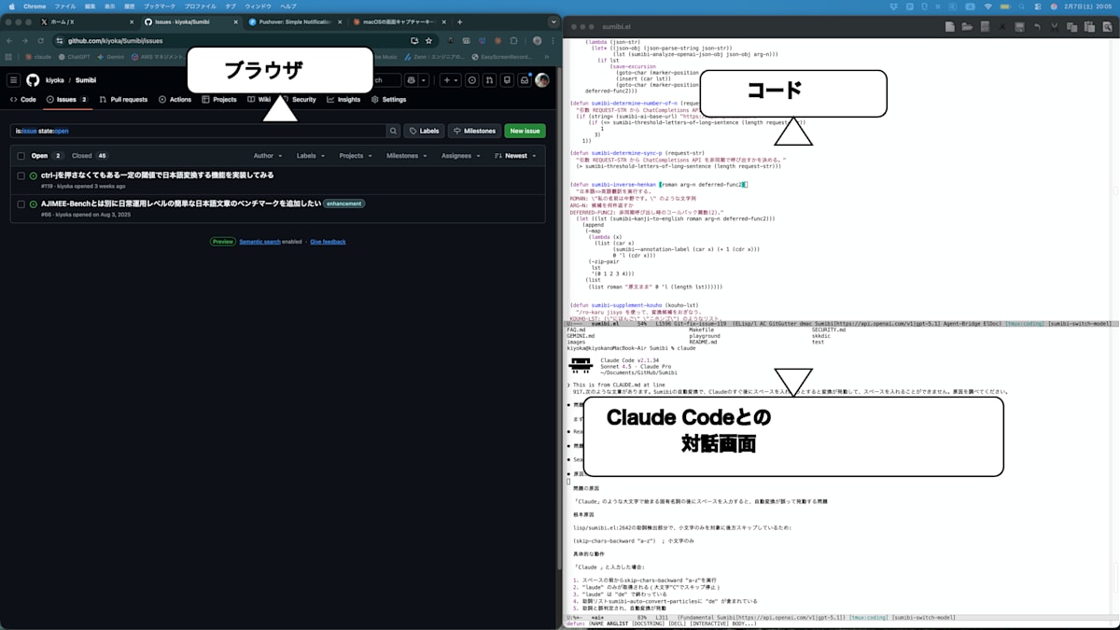
Task: Click the Emacs Undo toolbar icon
Action: click(x=1037, y=27)
